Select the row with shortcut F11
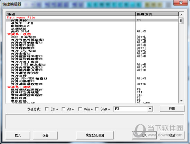Viewport: 190px width, 144px height. [92, 92]
